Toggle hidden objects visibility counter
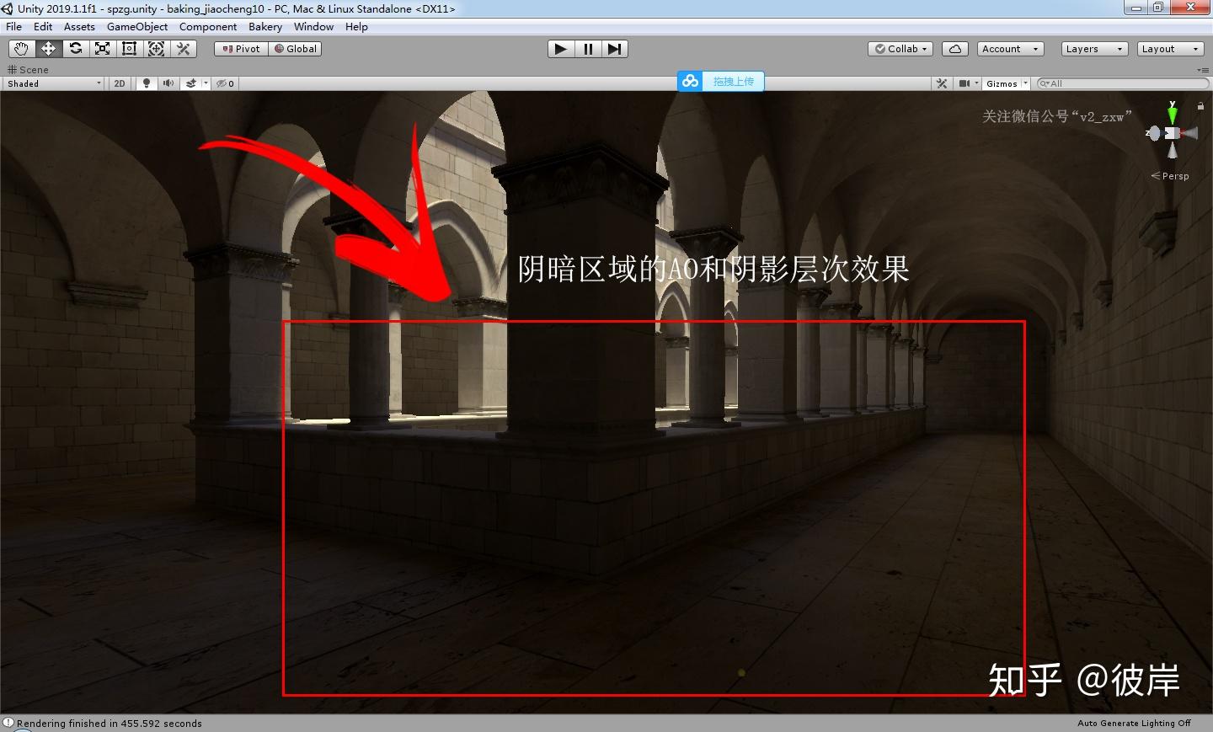Viewport: 1213px width, 732px height. coord(225,83)
